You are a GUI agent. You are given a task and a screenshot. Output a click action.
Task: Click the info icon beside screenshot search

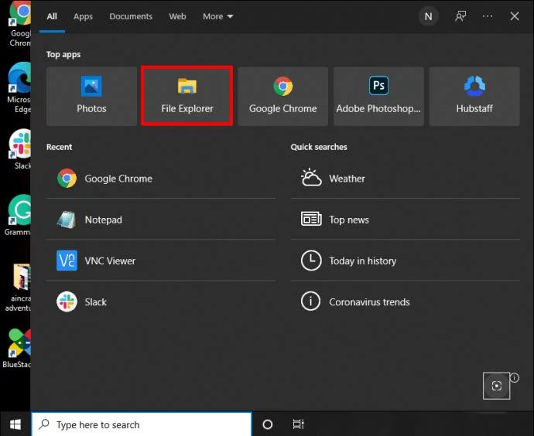[x=515, y=377]
